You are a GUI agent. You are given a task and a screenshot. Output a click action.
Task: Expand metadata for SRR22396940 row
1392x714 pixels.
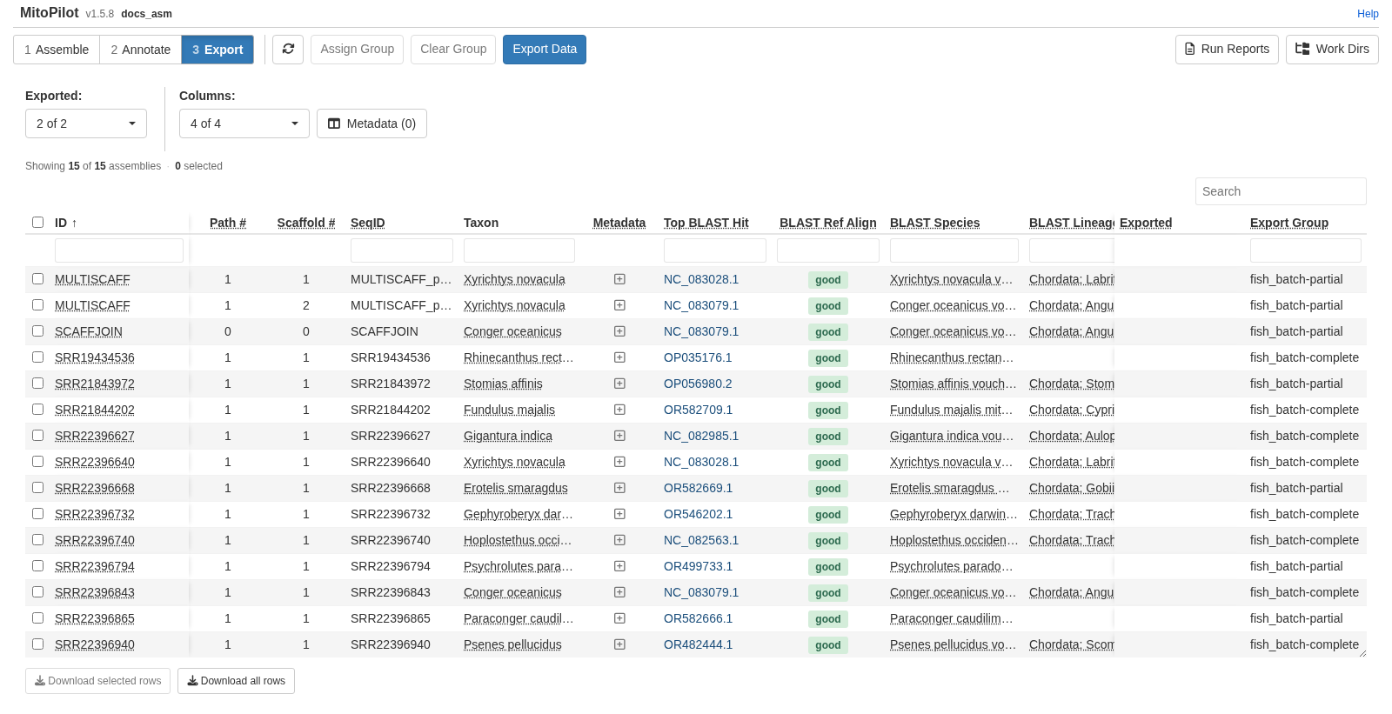point(619,644)
